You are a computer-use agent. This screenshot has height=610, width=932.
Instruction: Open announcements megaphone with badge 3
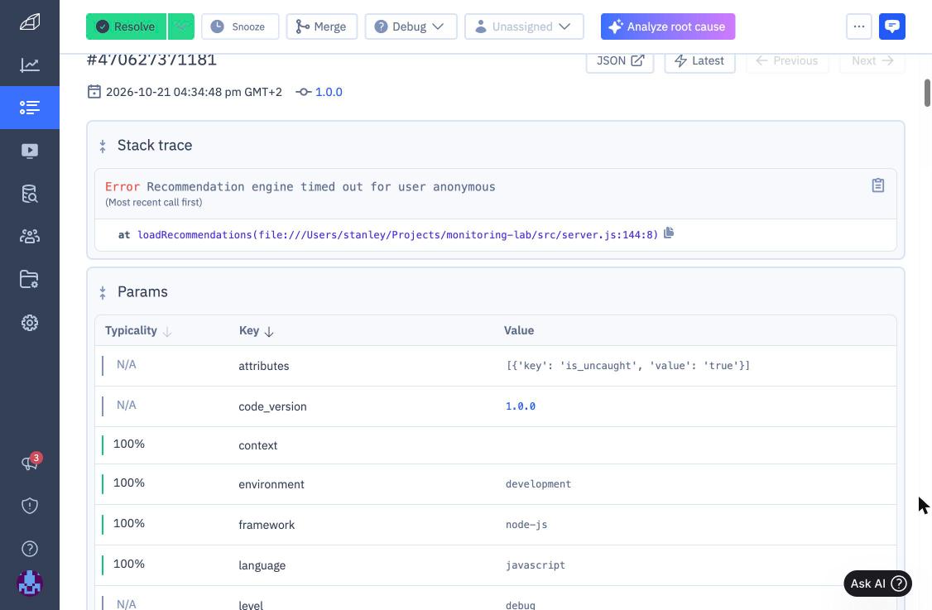click(30, 463)
